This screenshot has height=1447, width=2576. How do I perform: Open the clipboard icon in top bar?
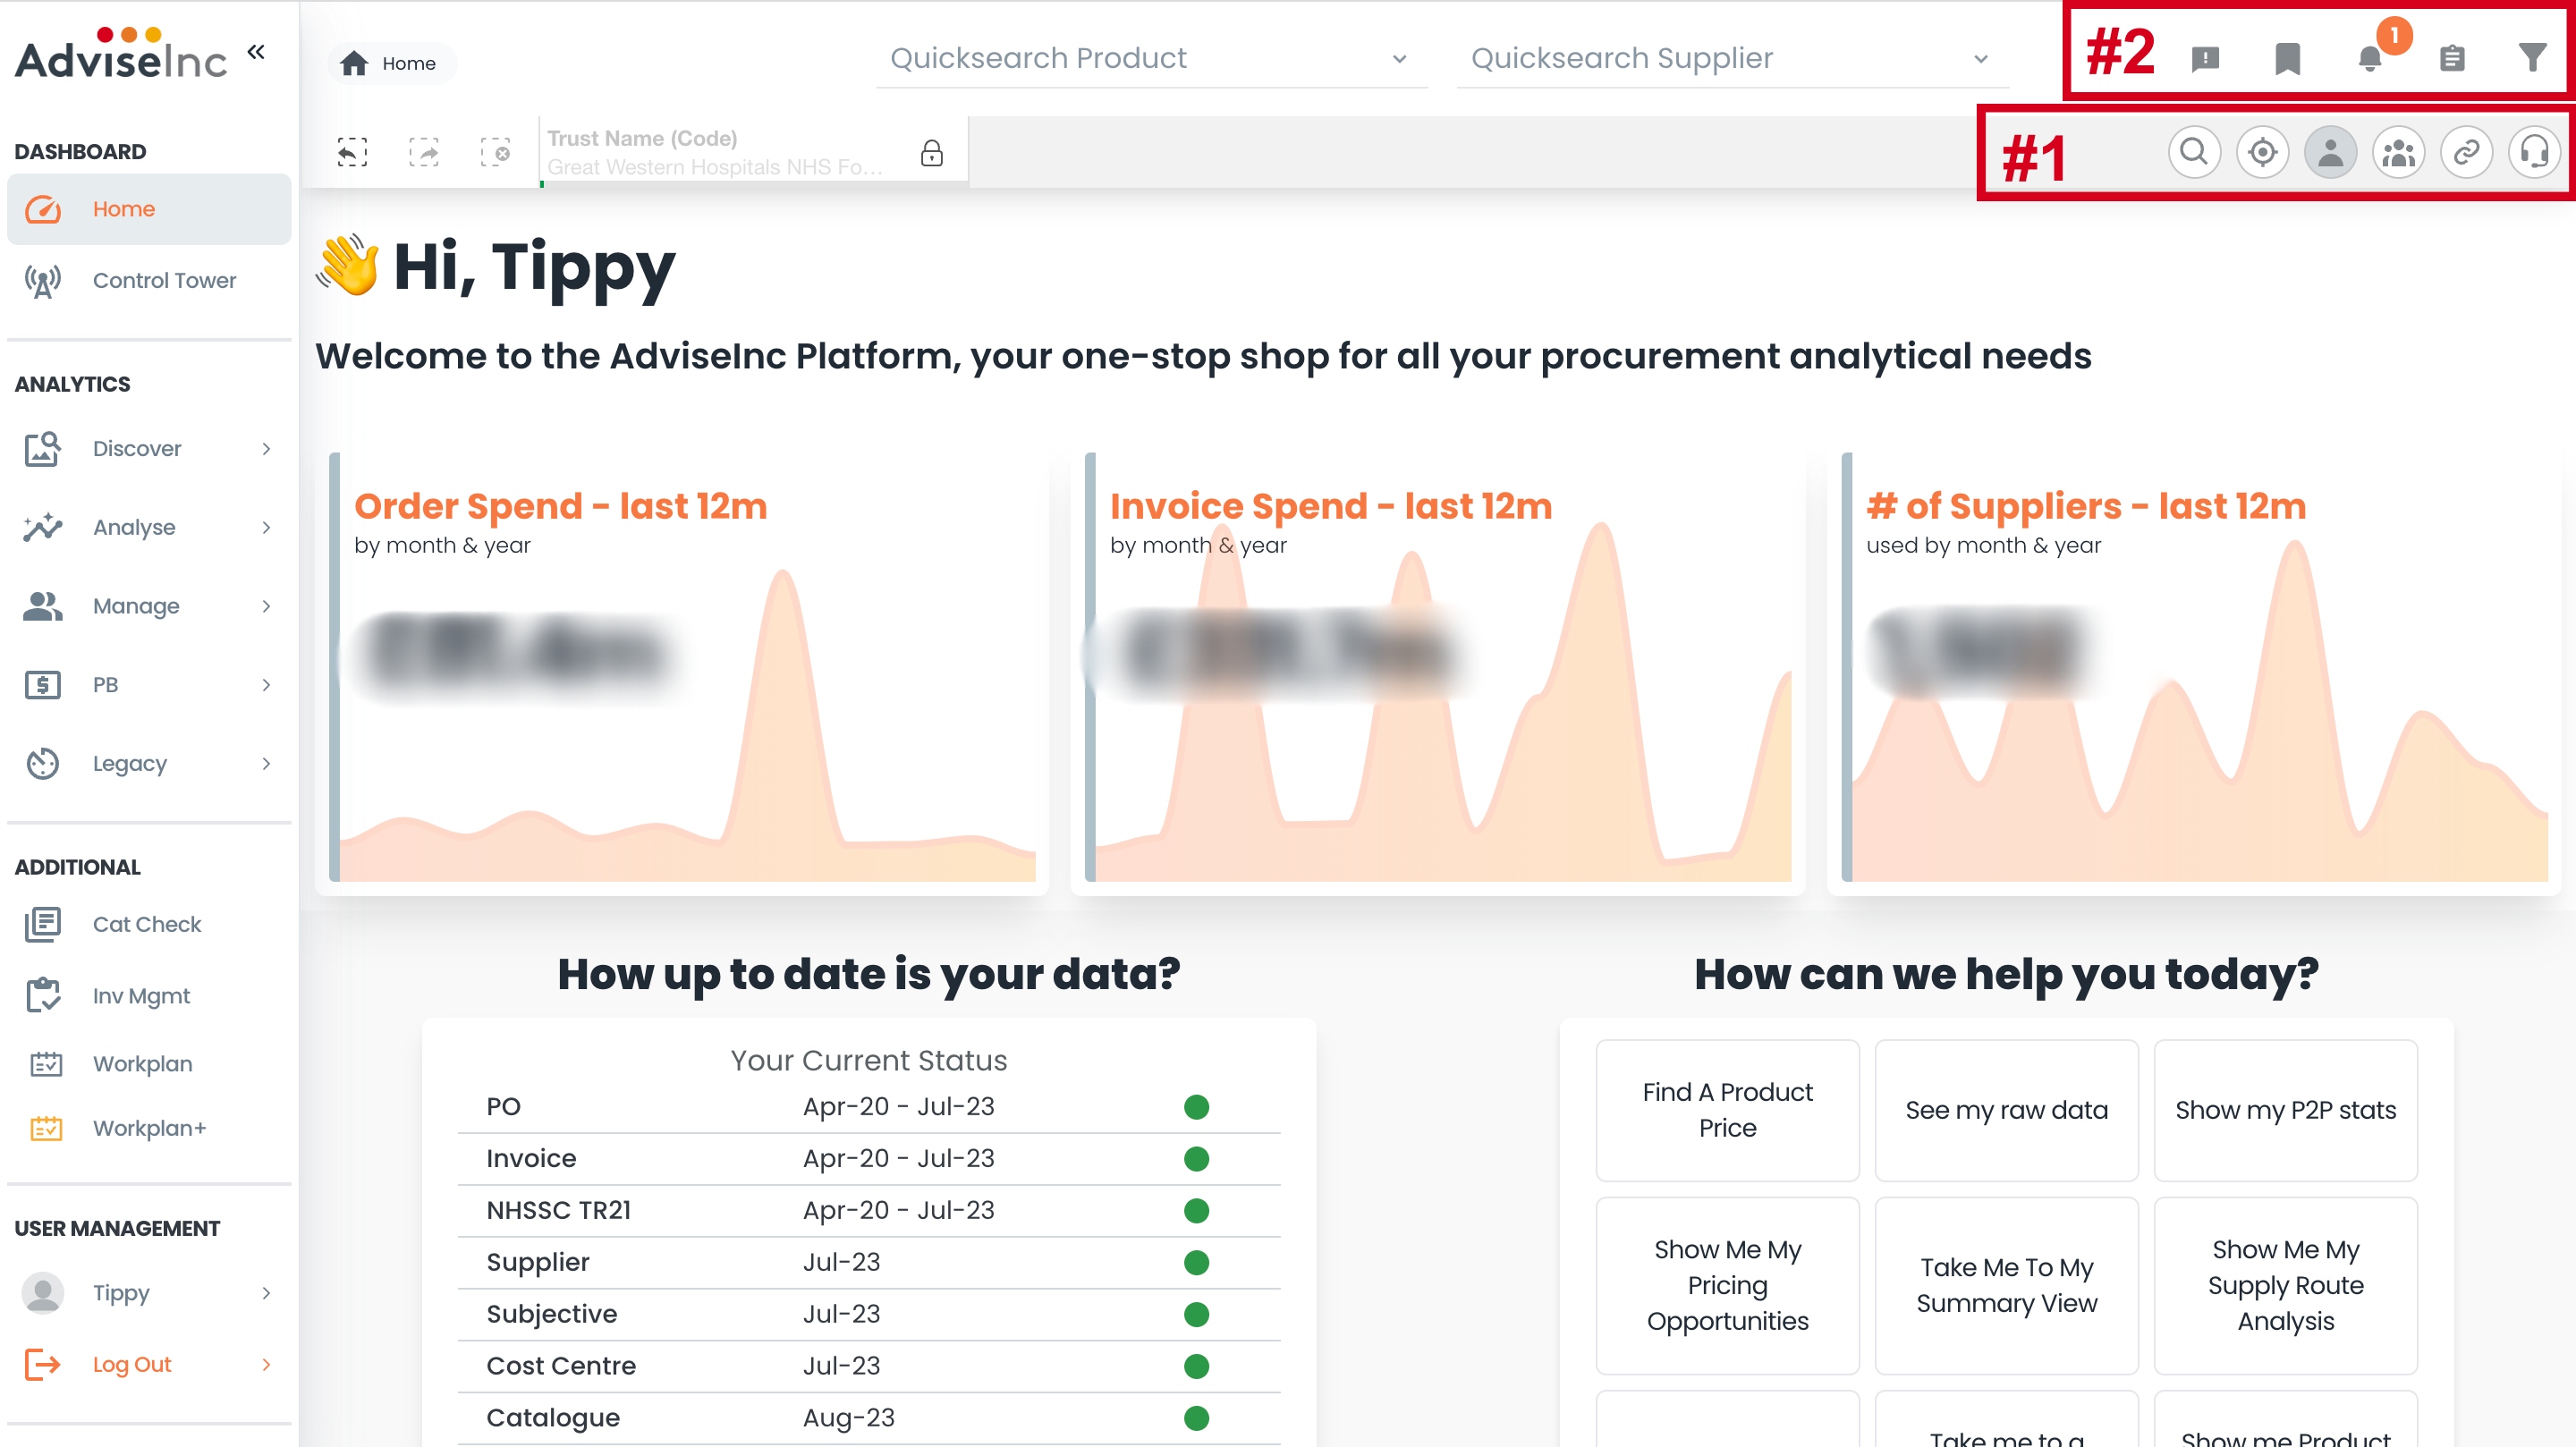click(x=2451, y=58)
